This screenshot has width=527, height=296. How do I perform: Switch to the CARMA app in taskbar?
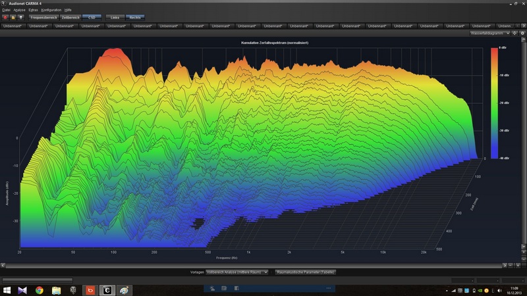107,289
